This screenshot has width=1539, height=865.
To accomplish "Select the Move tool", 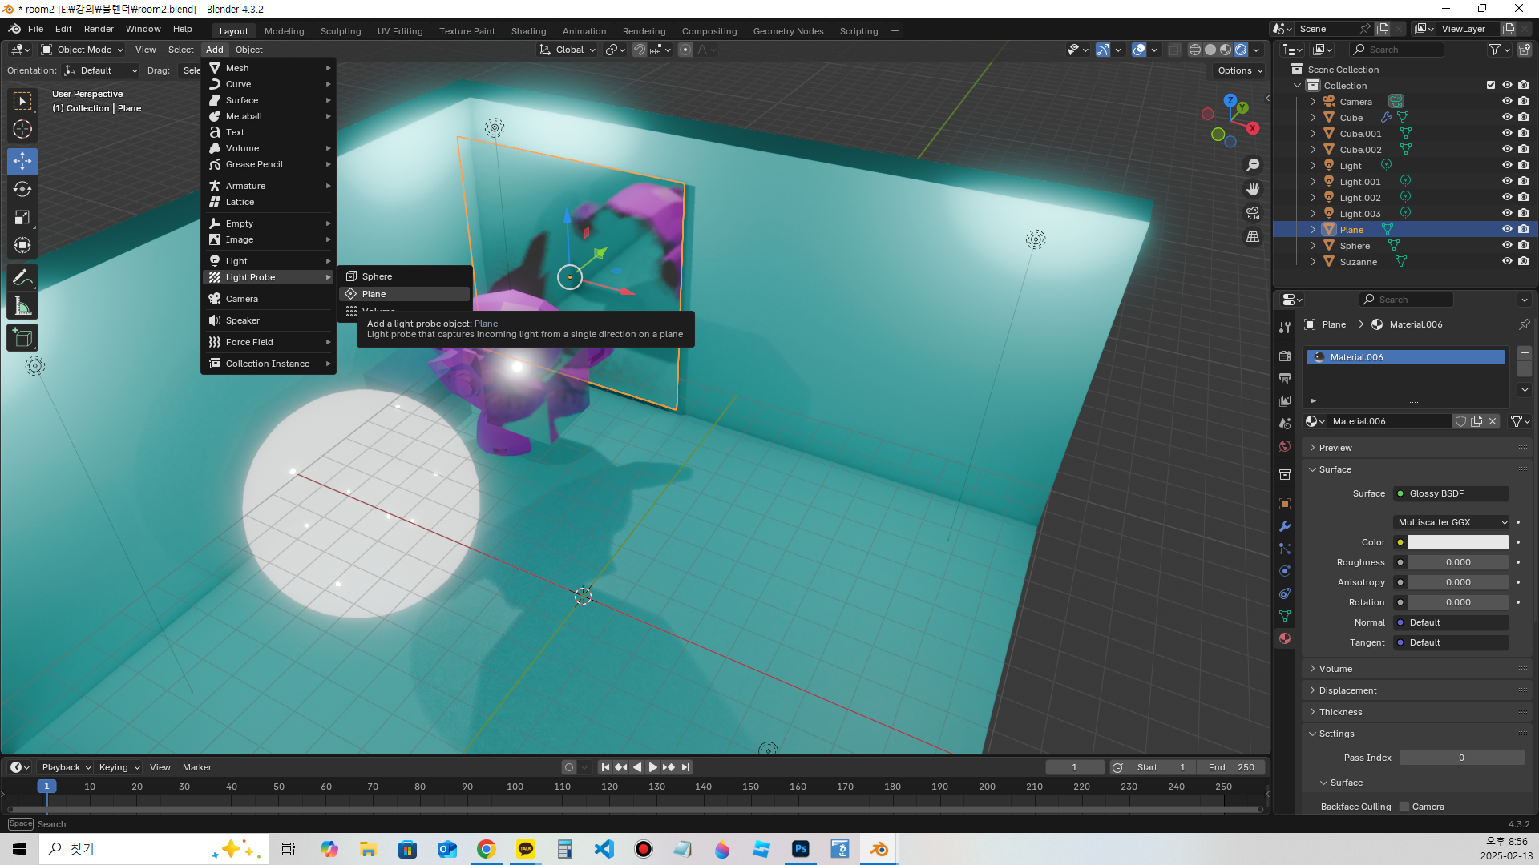I will click(x=22, y=161).
